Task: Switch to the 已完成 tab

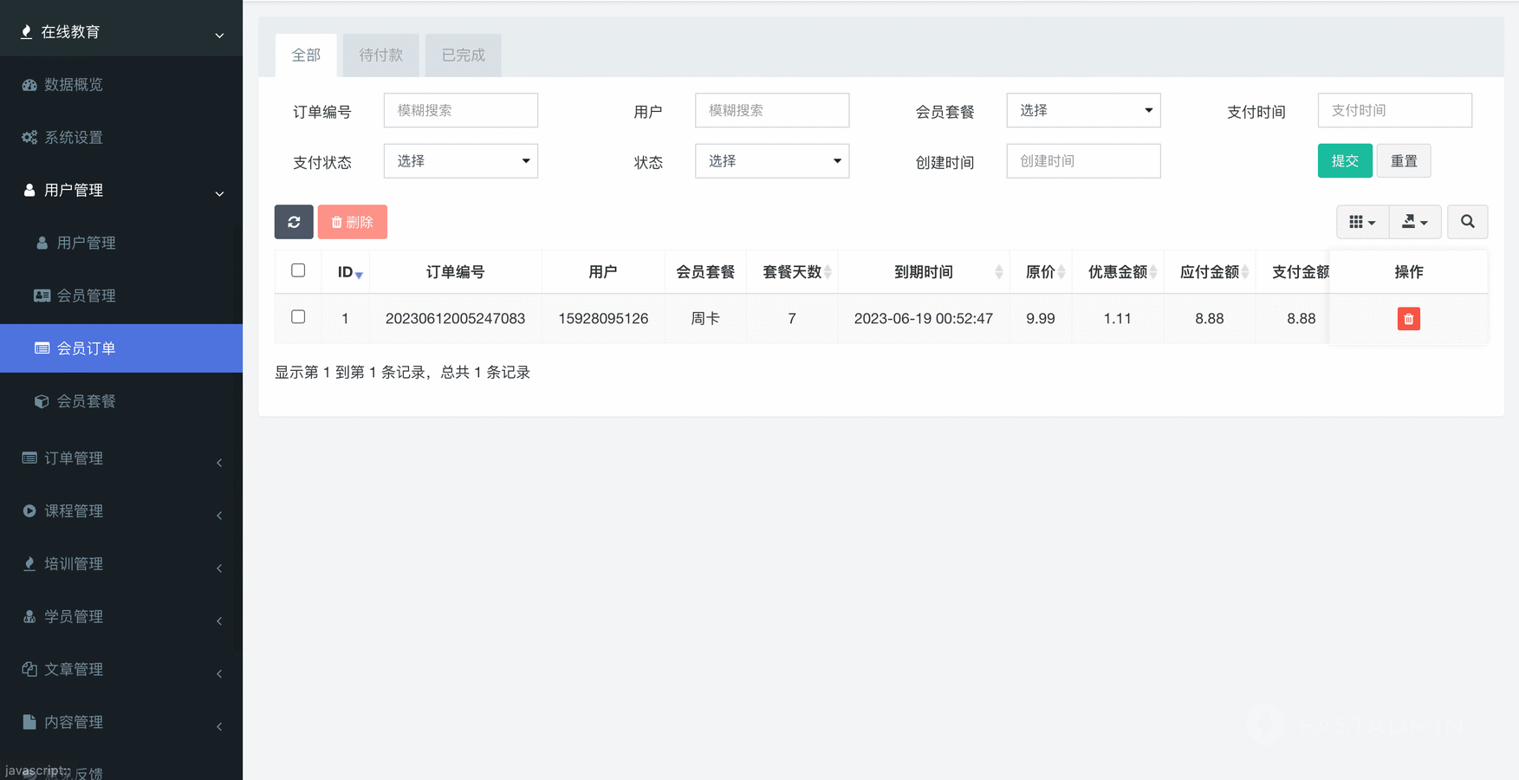Action: (x=463, y=55)
